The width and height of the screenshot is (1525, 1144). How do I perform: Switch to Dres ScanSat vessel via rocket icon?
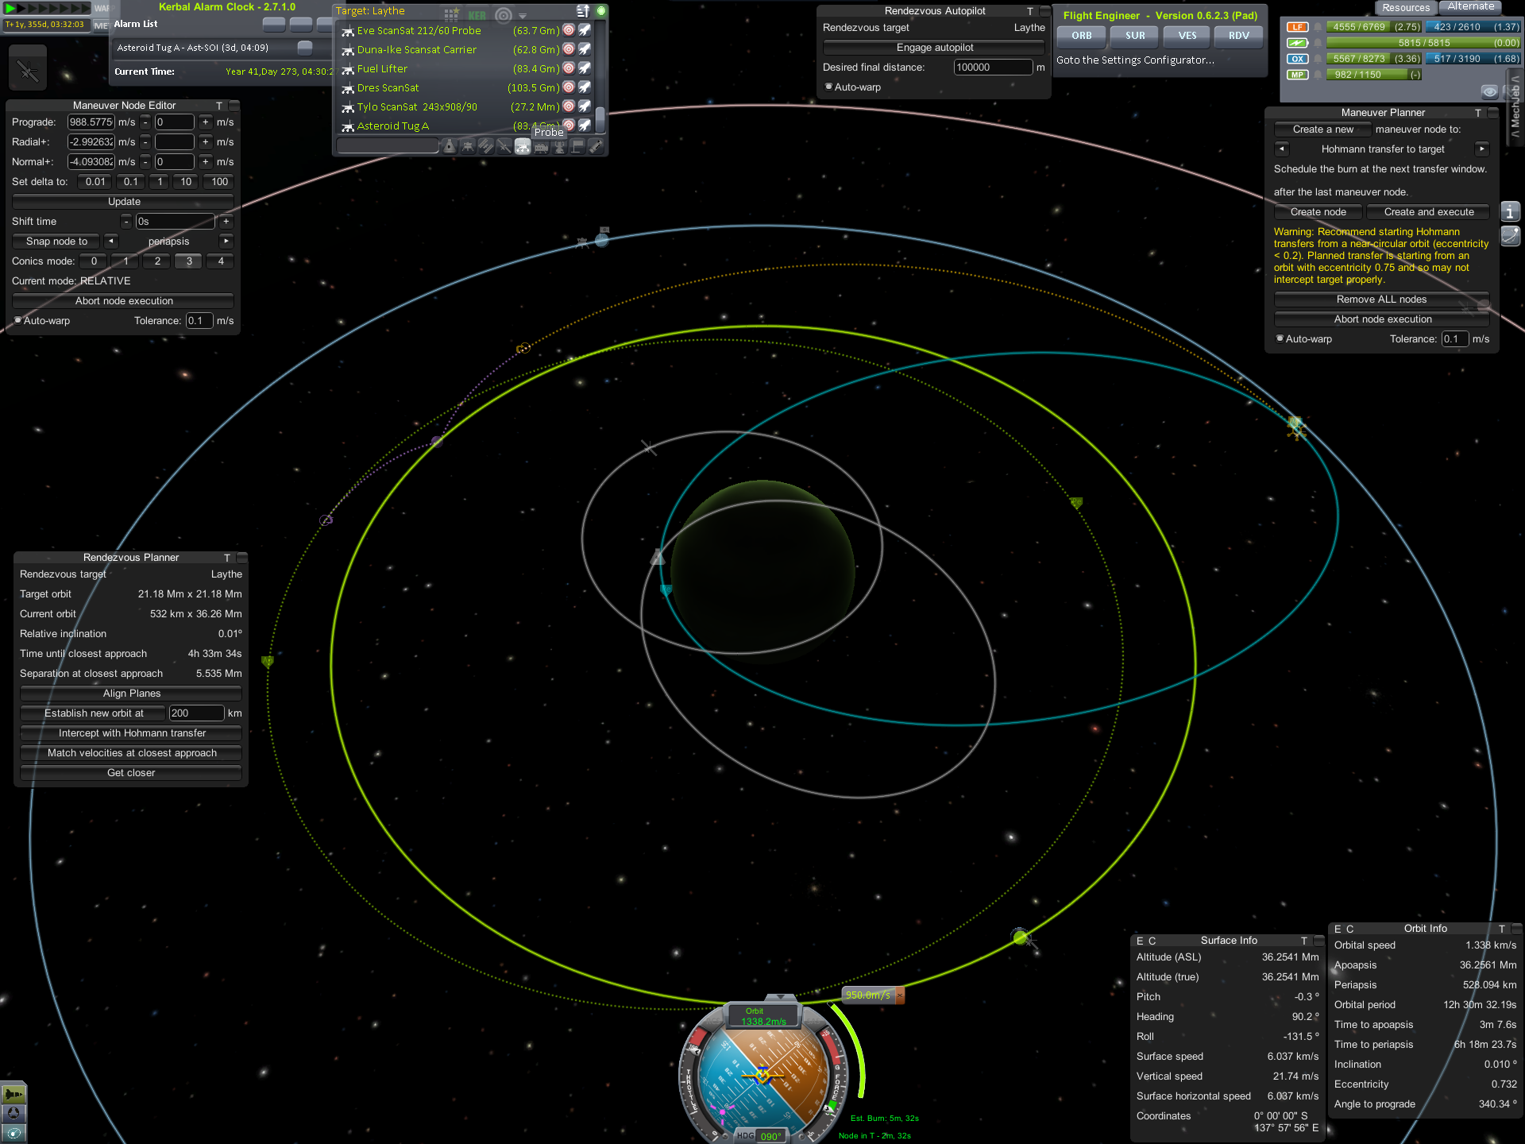click(585, 87)
